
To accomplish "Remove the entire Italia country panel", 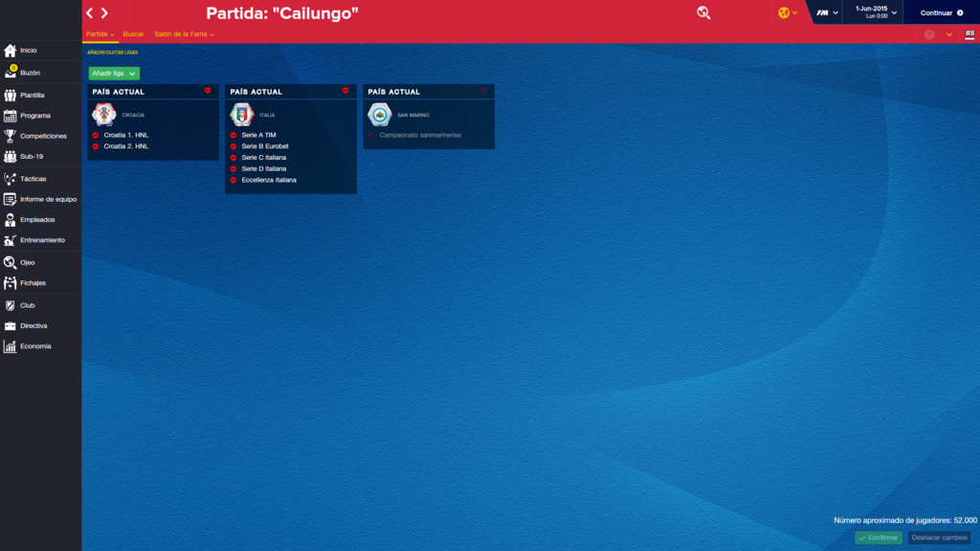I will [x=345, y=91].
